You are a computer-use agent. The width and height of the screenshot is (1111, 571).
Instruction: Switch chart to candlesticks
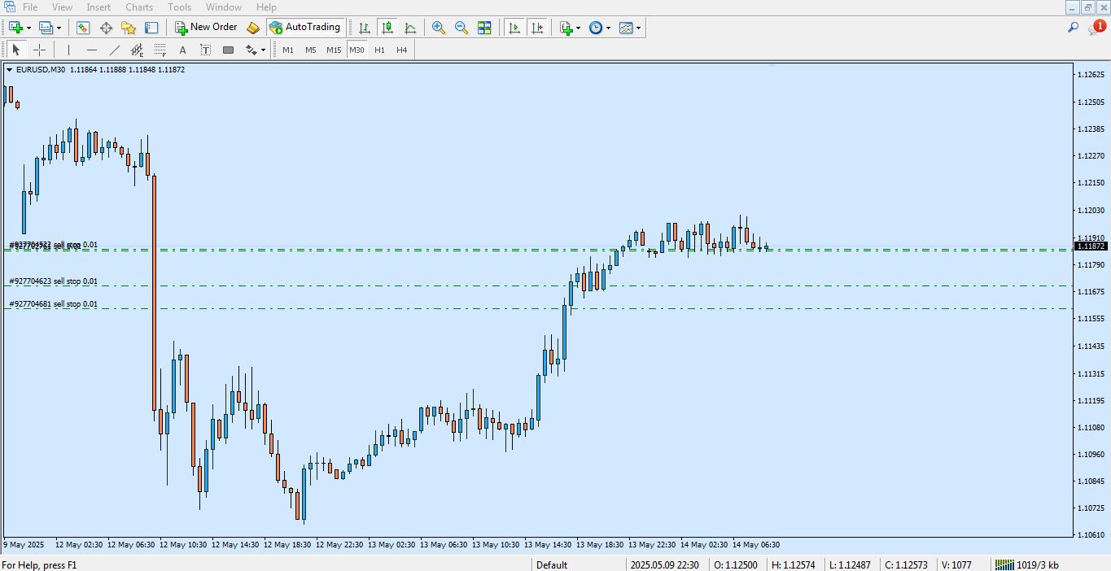tap(387, 28)
